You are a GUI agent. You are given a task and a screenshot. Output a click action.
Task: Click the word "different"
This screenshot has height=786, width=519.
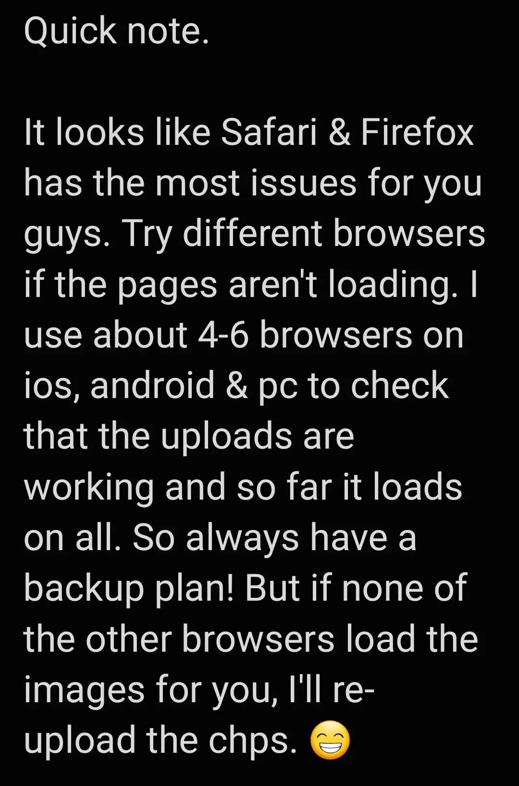click(x=253, y=233)
